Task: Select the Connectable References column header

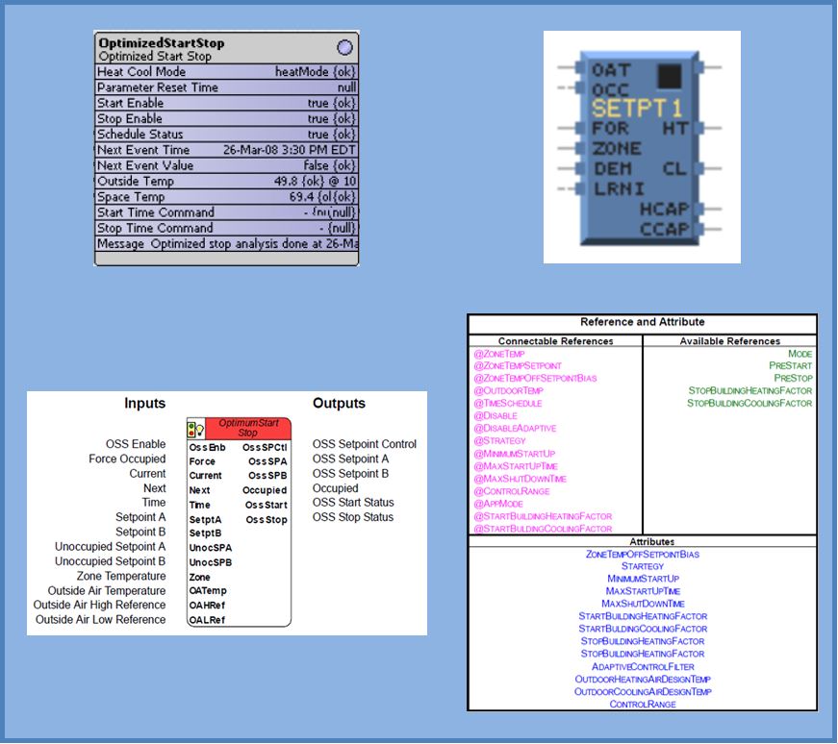Action: point(555,341)
